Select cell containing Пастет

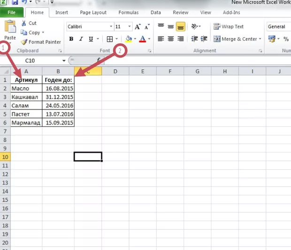tap(26, 114)
